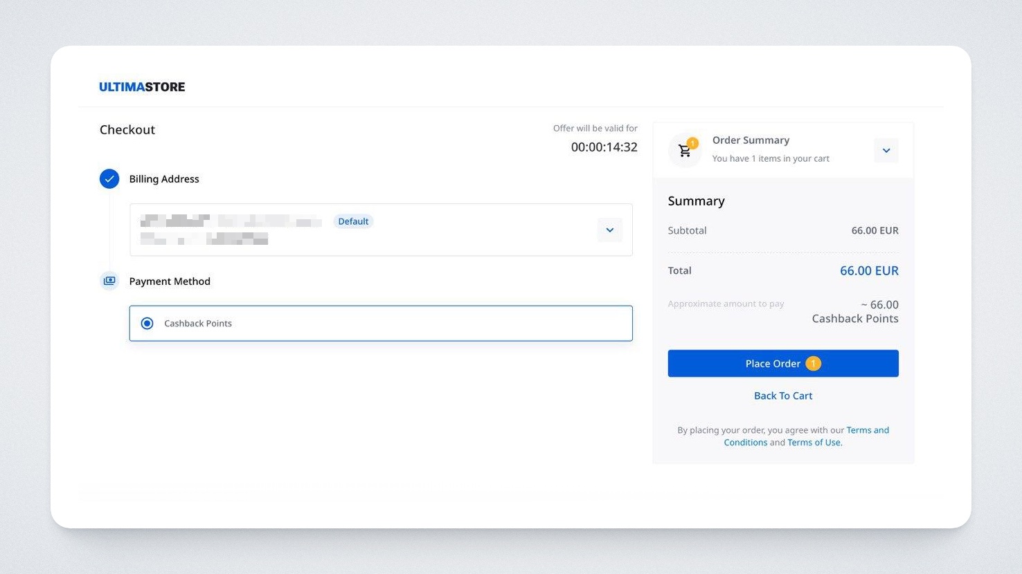Expand the billing address chevron dropdown
The image size is (1022, 574).
[609, 230]
